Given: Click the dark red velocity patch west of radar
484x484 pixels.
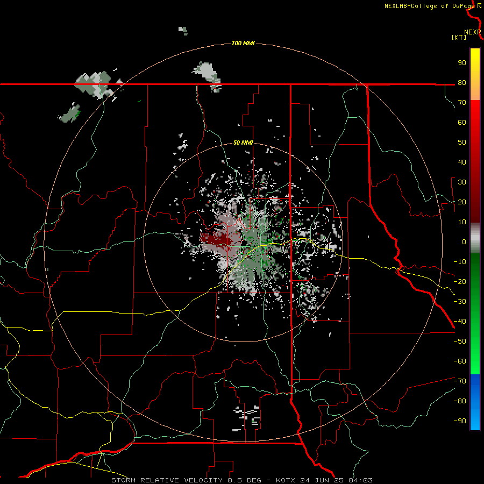Looking at the screenshot, I should pyautogui.click(x=216, y=240).
